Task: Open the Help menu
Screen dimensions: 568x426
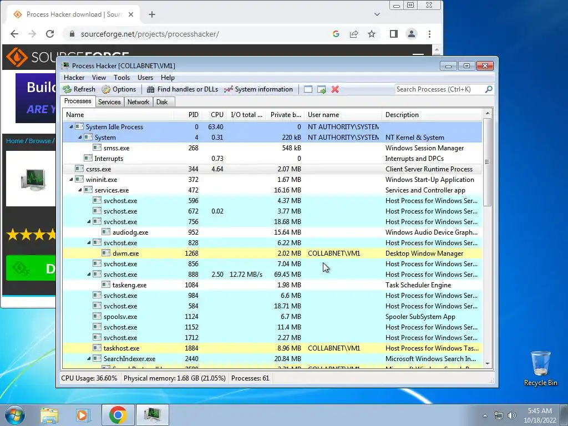Action: point(168,78)
